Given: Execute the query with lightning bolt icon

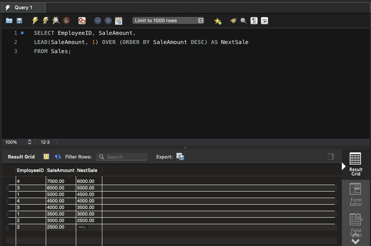Looking at the screenshot, I should (35, 20).
